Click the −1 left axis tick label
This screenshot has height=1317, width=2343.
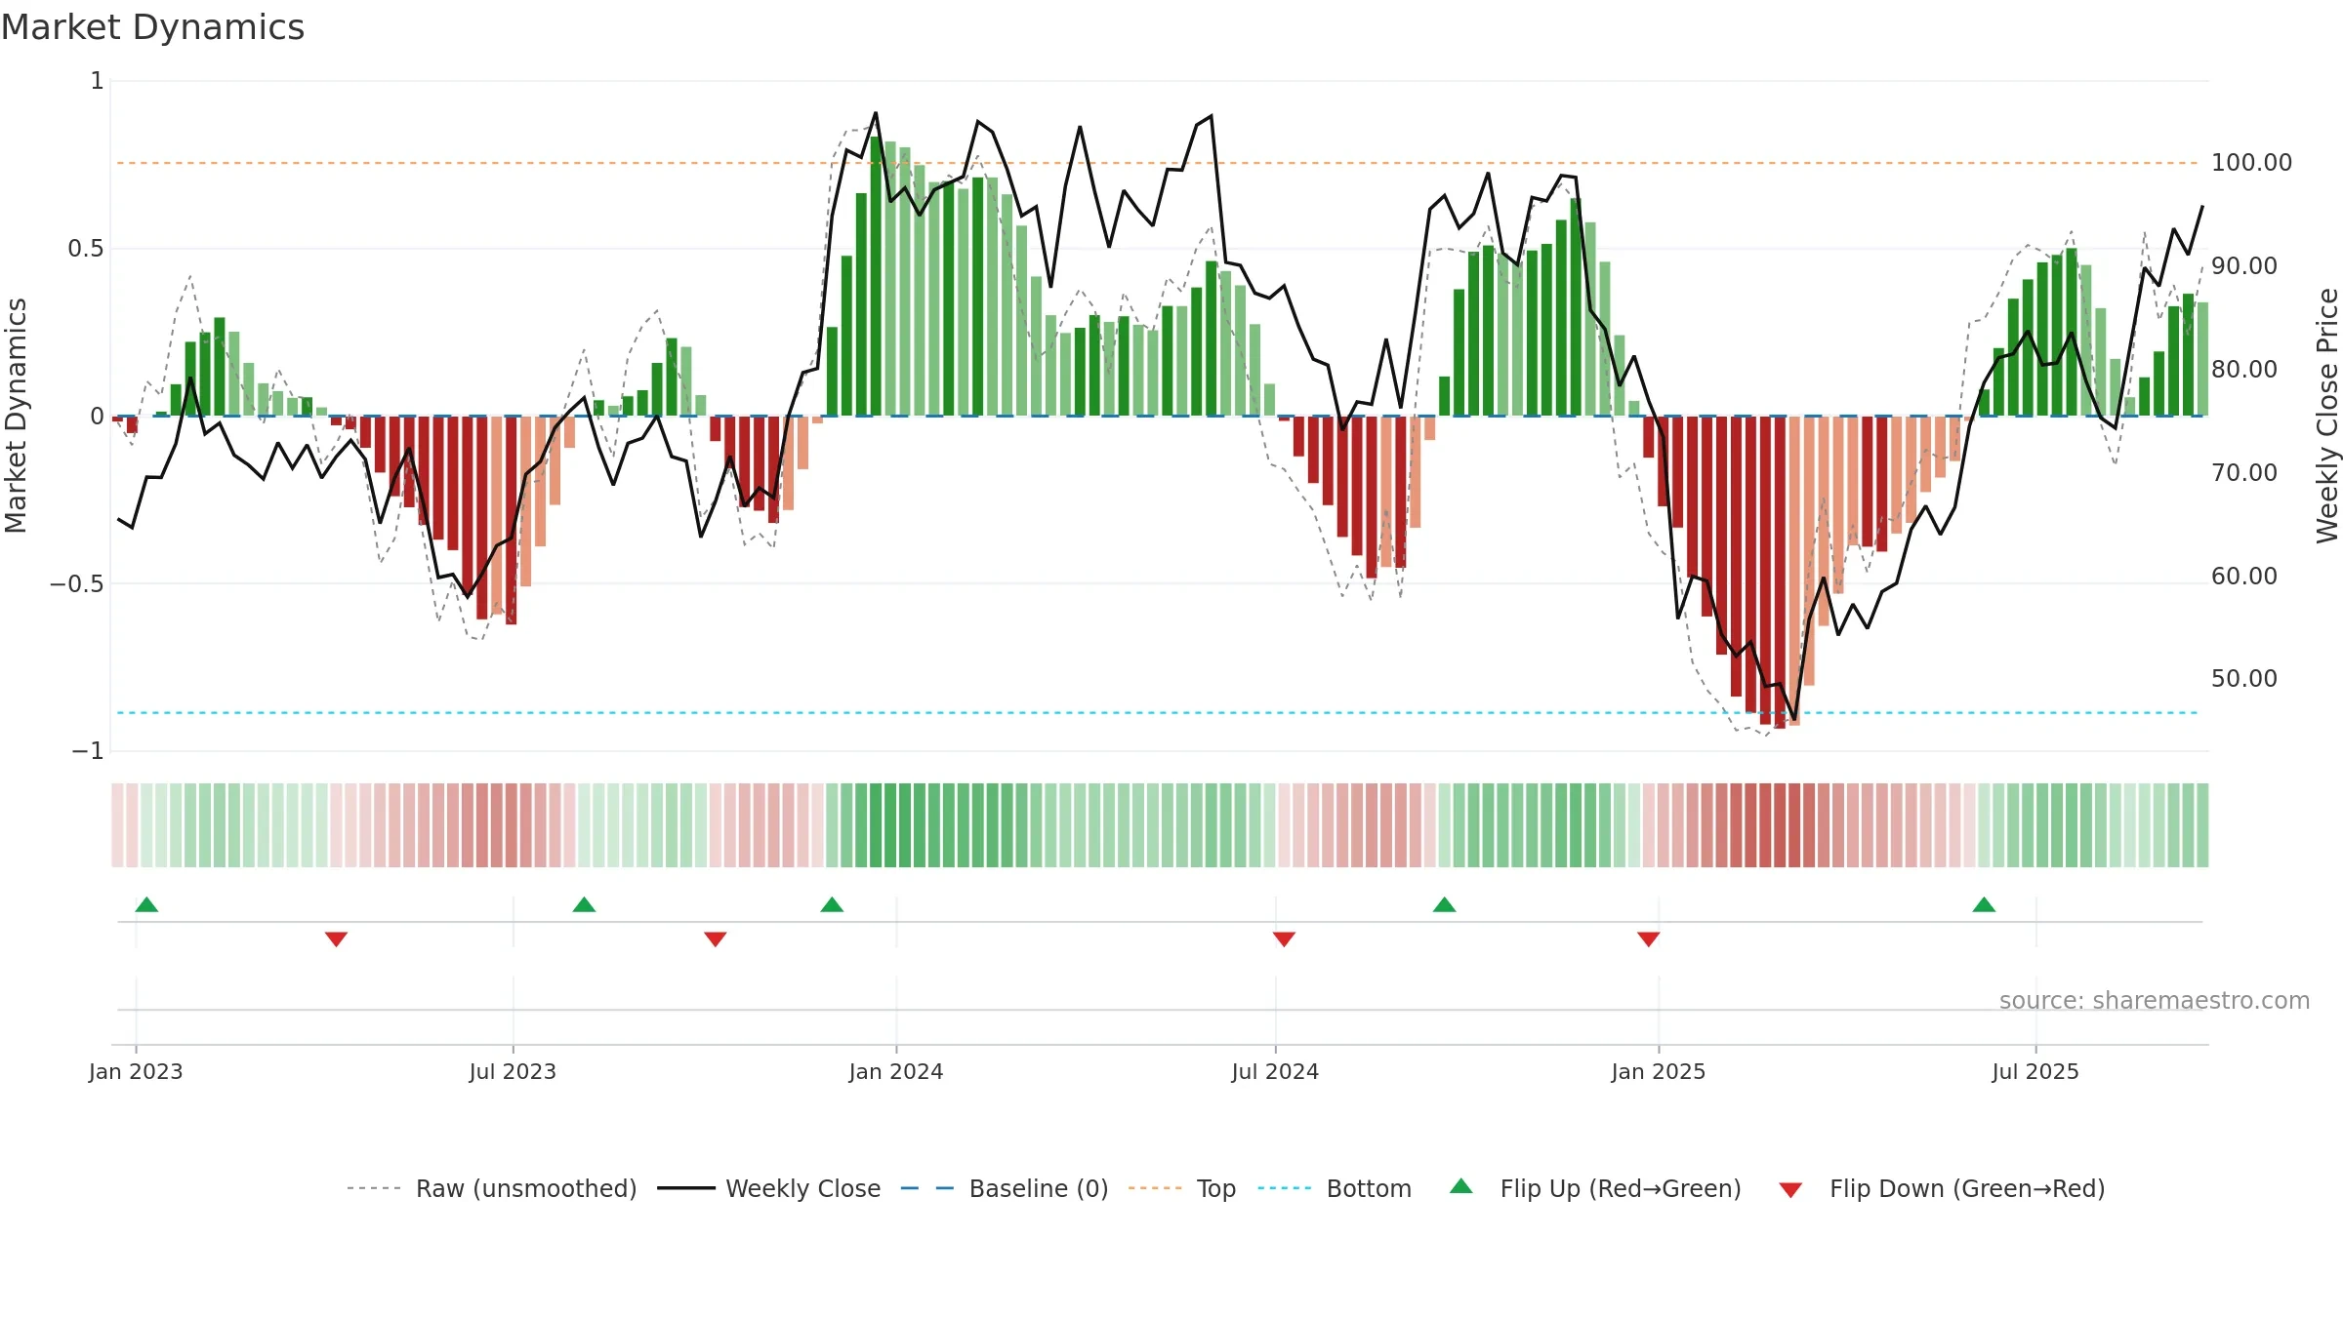tap(88, 751)
